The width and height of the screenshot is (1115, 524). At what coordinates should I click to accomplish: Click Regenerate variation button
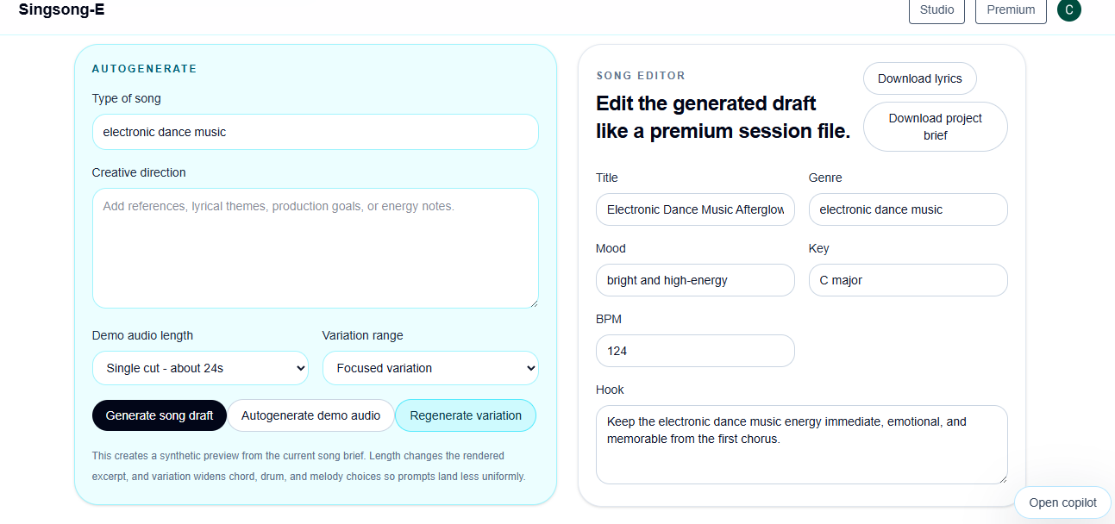click(x=466, y=415)
